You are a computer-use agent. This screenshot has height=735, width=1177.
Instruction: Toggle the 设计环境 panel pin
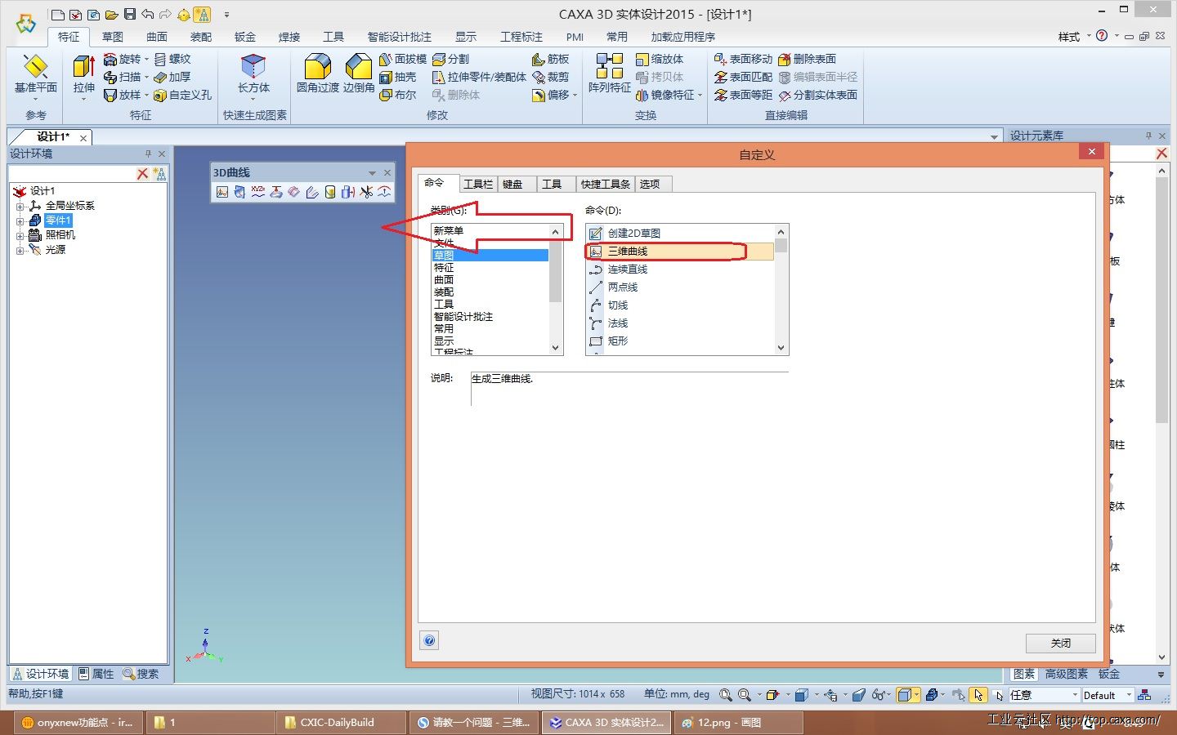148,154
